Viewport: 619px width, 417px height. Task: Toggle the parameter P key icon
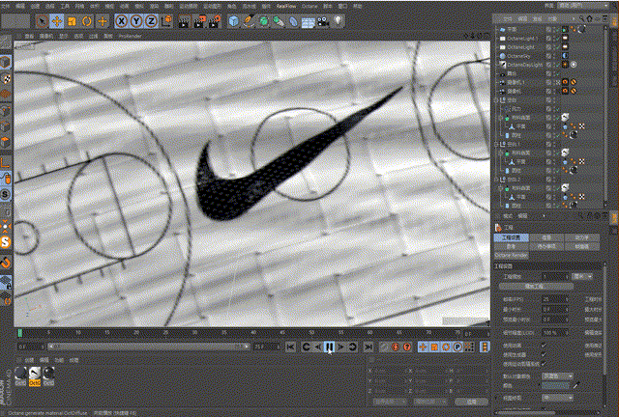(x=457, y=347)
